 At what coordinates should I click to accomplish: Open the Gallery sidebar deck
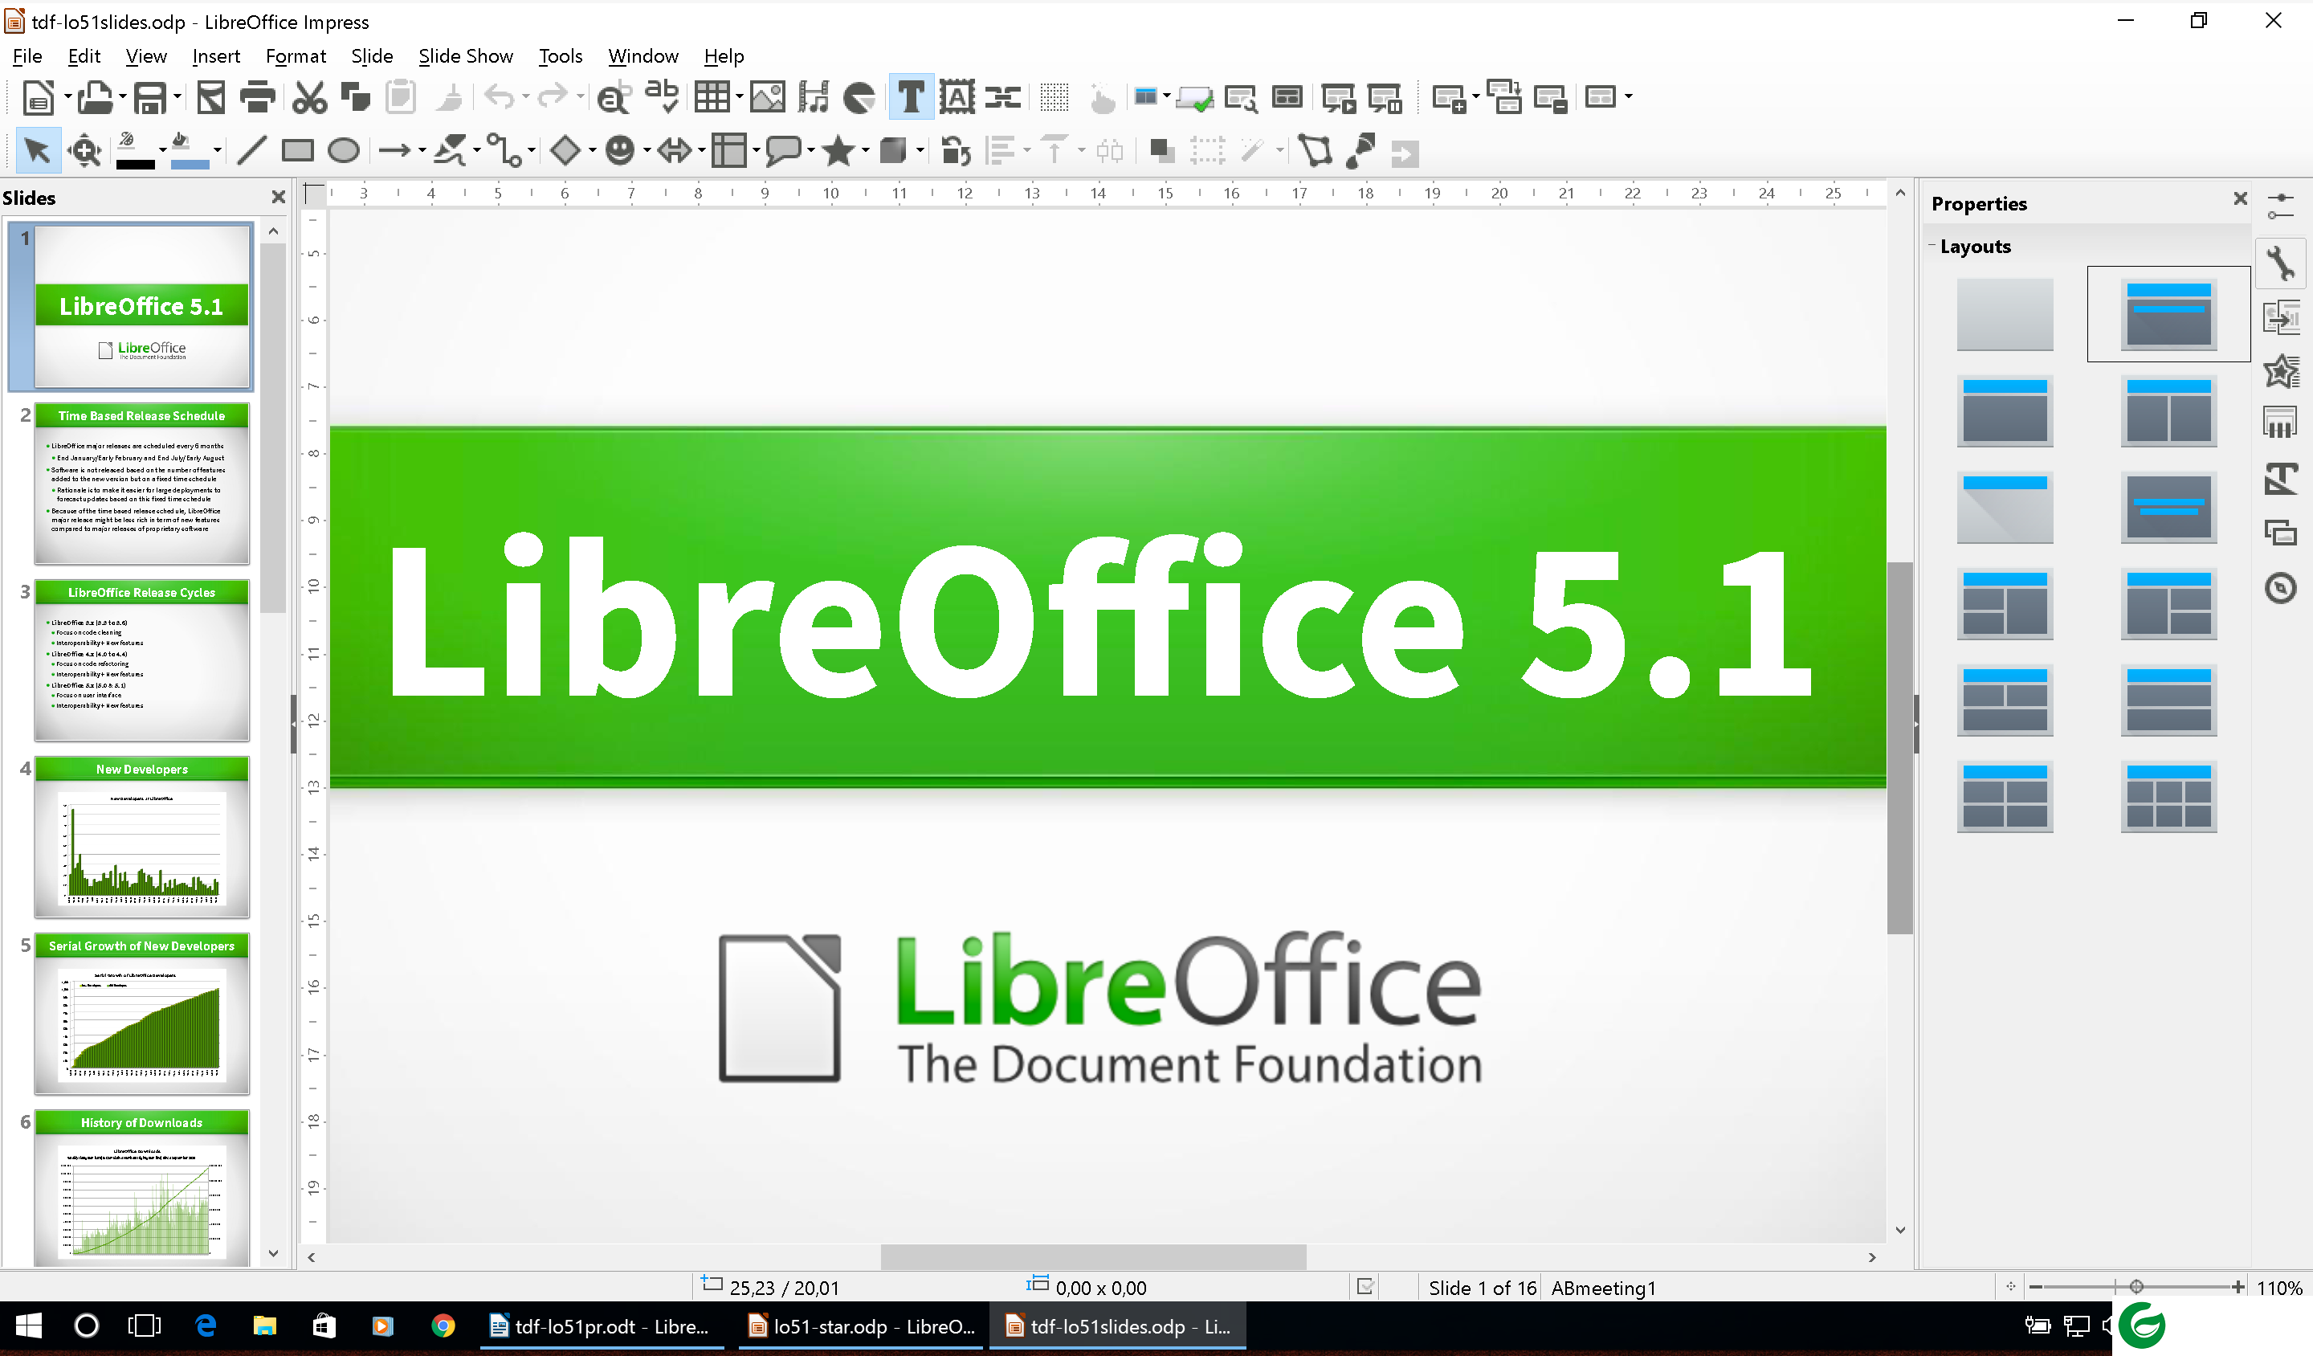(2281, 533)
